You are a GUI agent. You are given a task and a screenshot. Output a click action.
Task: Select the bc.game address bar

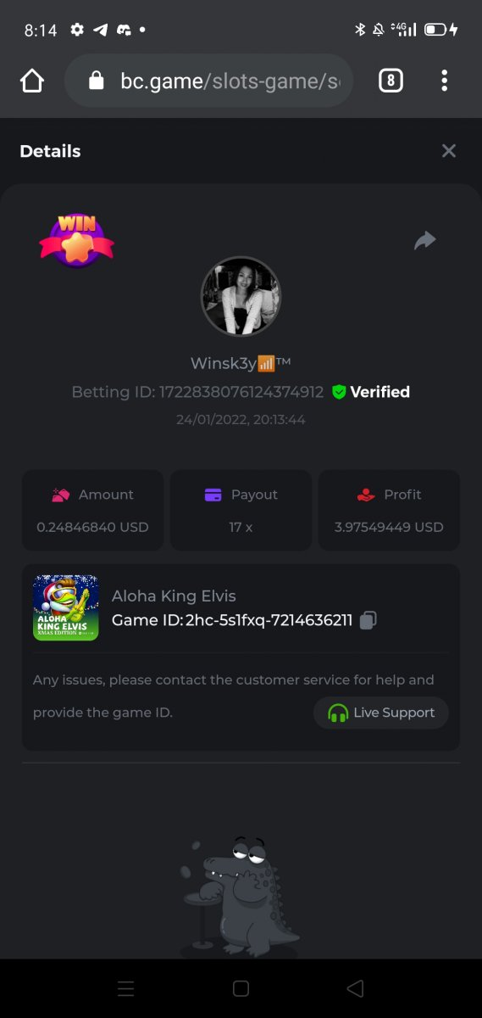(x=208, y=81)
